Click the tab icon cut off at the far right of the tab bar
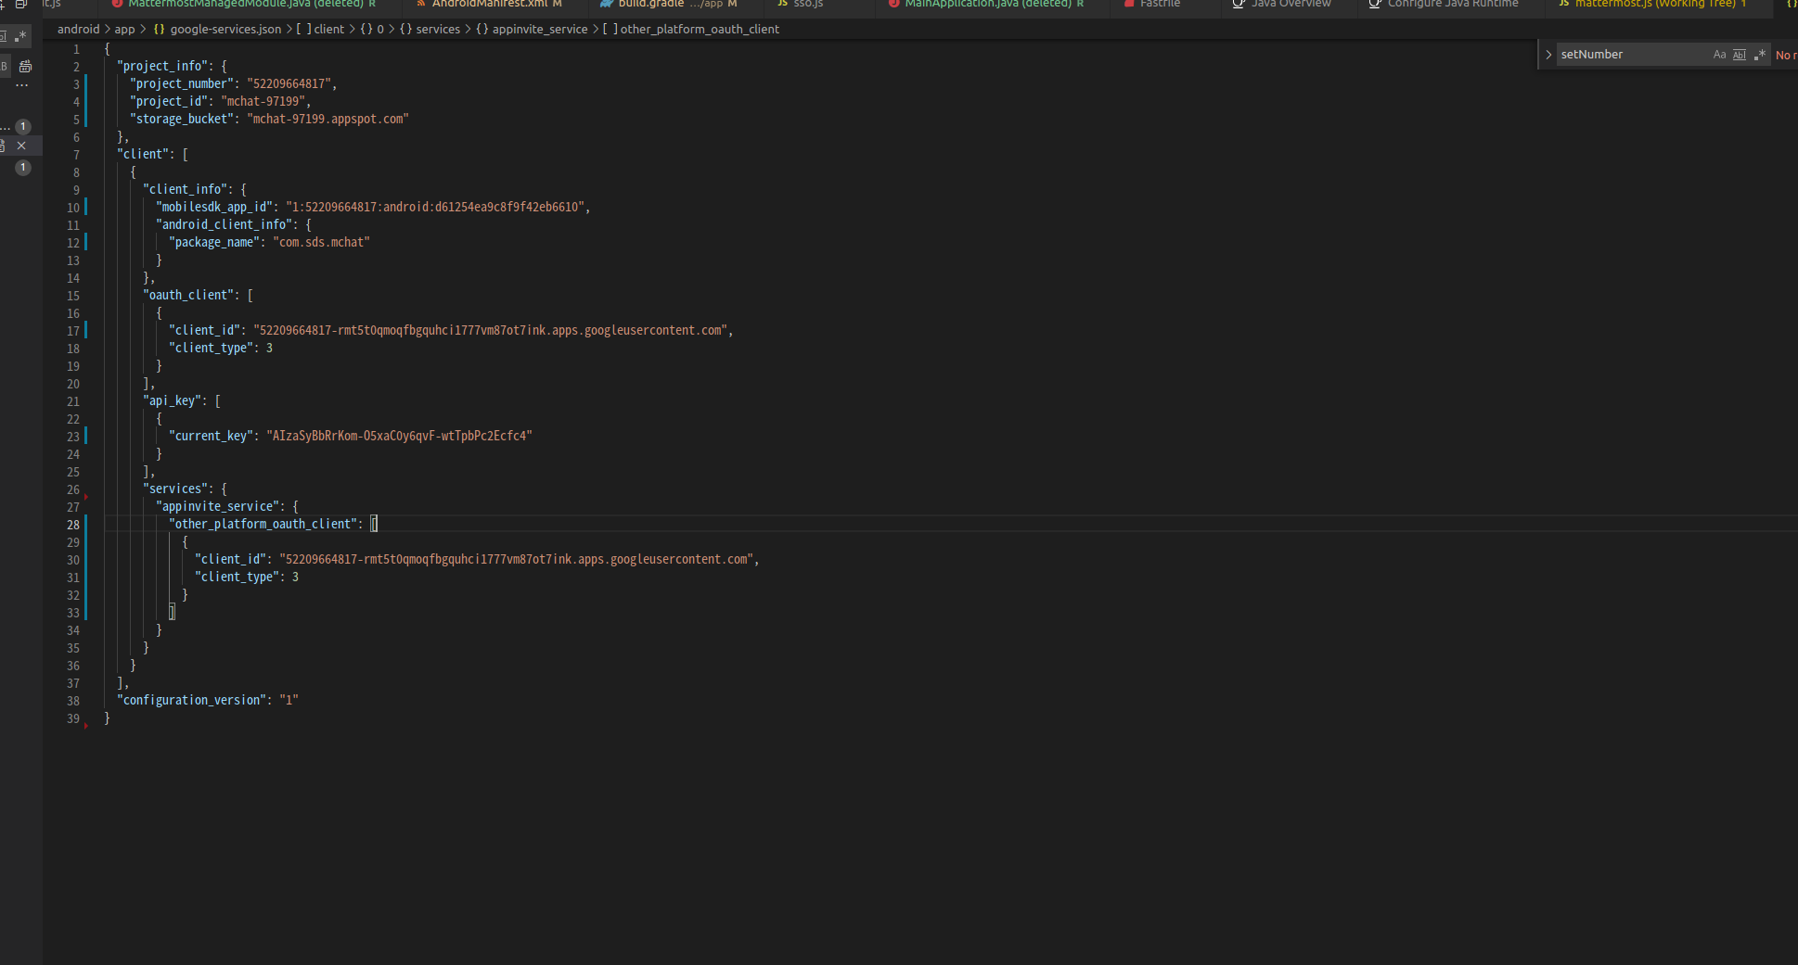This screenshot has width=1798, height=965. pyautogui.click(x=1791, y=4)
